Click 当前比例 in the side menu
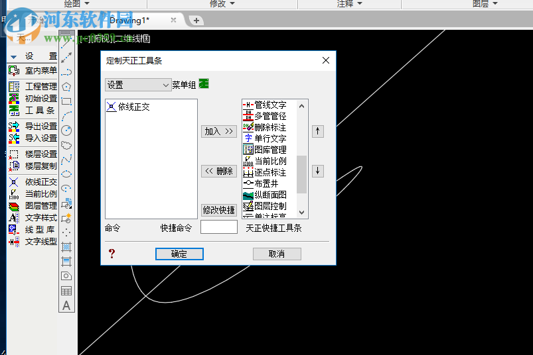533x355 pixels. (x=33, y=193)
